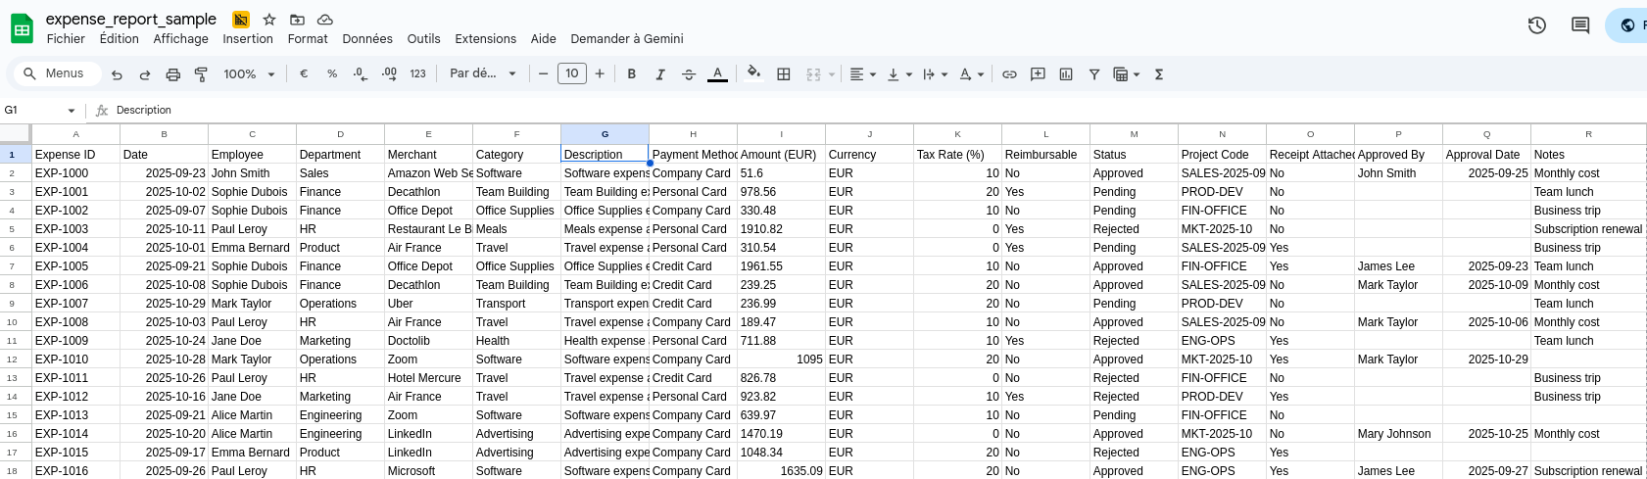This screenshot has width=1647, height=479.
Task: Toggle italic formatting
Action: 660,73
